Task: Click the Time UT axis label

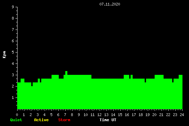Action: 108,120
